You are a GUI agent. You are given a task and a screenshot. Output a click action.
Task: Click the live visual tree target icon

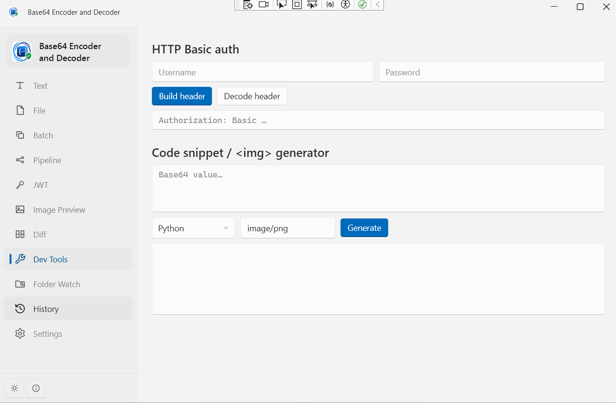(x=248, y=5)
